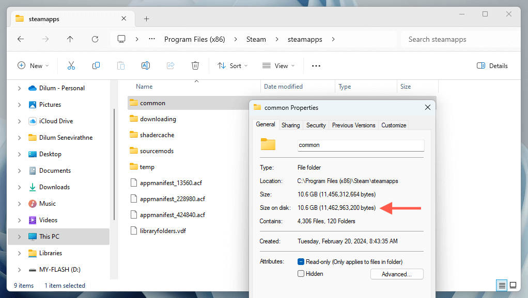
Task: Toggle the Details pane button
Action: click(x=492, y=66)
